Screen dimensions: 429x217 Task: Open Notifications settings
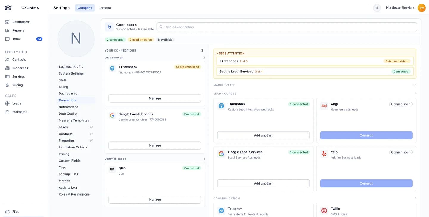coord(69,107)
